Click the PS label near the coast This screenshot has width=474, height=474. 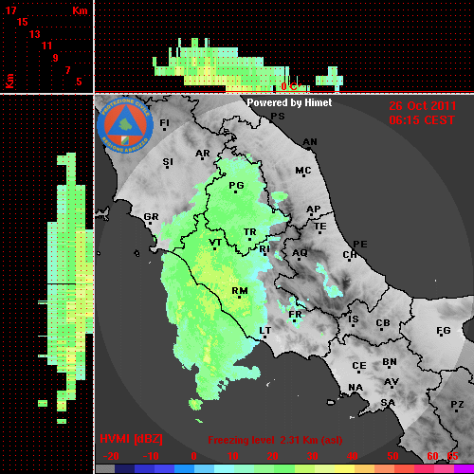coord(278,117)
